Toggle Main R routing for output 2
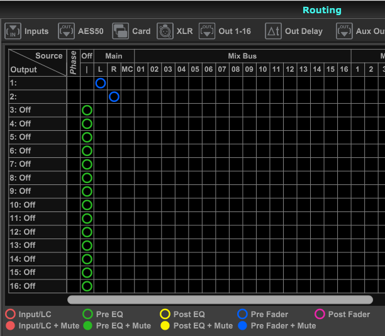385x336 pixels. 114,96
